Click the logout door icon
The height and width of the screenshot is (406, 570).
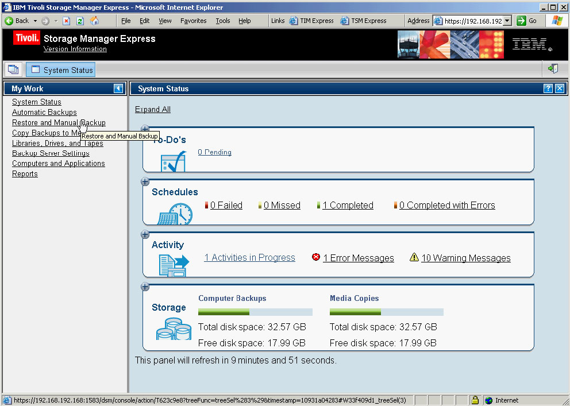coord(553,69)
